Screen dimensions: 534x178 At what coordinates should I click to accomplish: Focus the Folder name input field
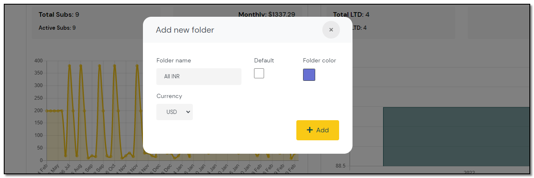(199, 77)
